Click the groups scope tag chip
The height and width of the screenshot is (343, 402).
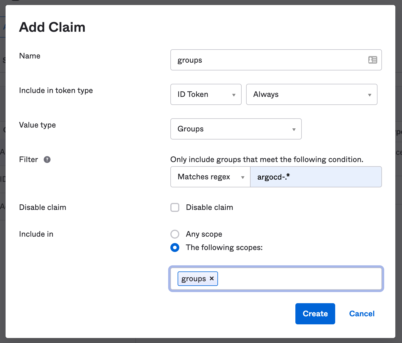pos(193,279)
